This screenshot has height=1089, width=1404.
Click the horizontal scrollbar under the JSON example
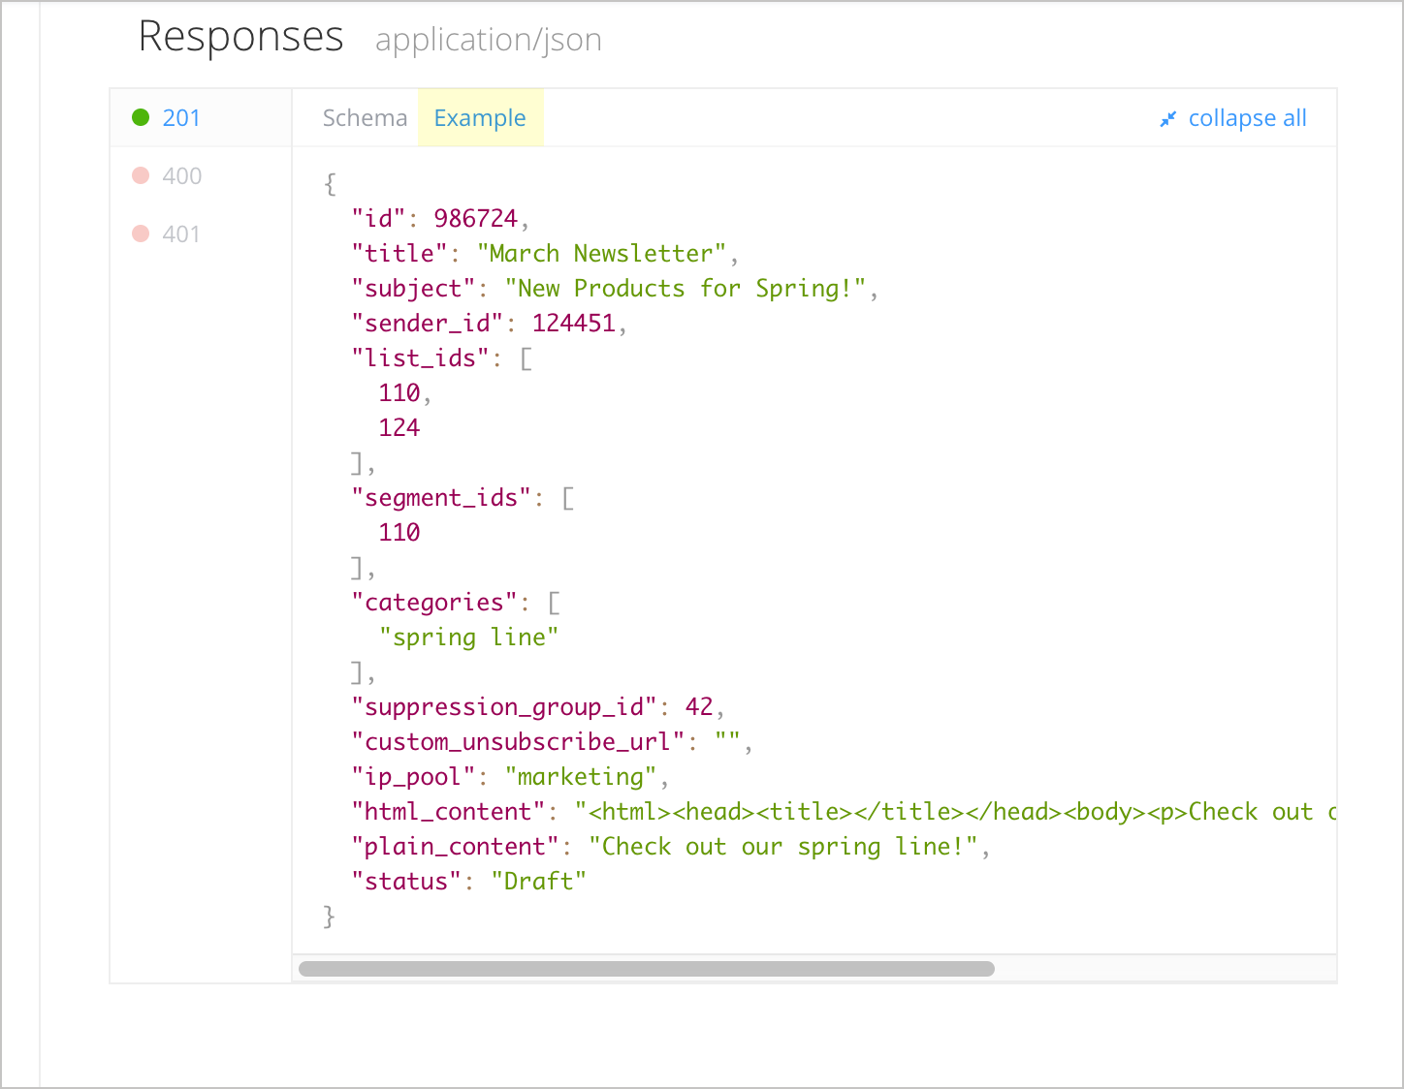point(646,969)
